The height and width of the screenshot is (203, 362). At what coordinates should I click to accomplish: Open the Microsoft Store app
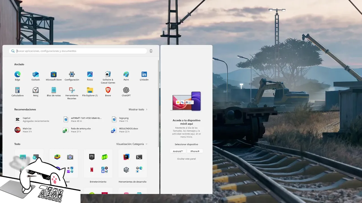pyautogui.click(x=54, y=74)
